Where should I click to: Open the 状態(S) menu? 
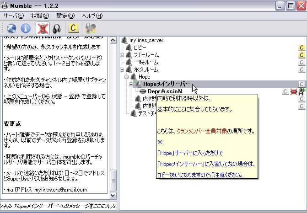point(40,16)
